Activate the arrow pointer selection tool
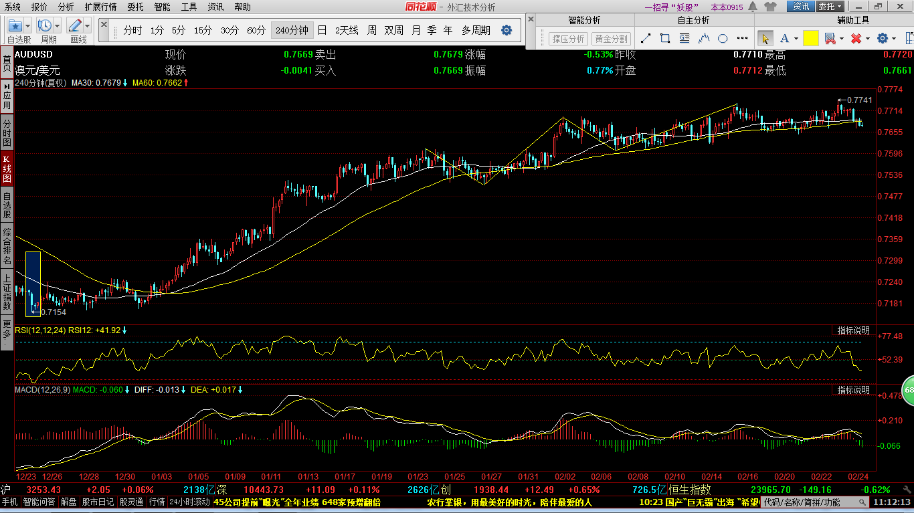914x513 pixels. [x=765, y=39]
